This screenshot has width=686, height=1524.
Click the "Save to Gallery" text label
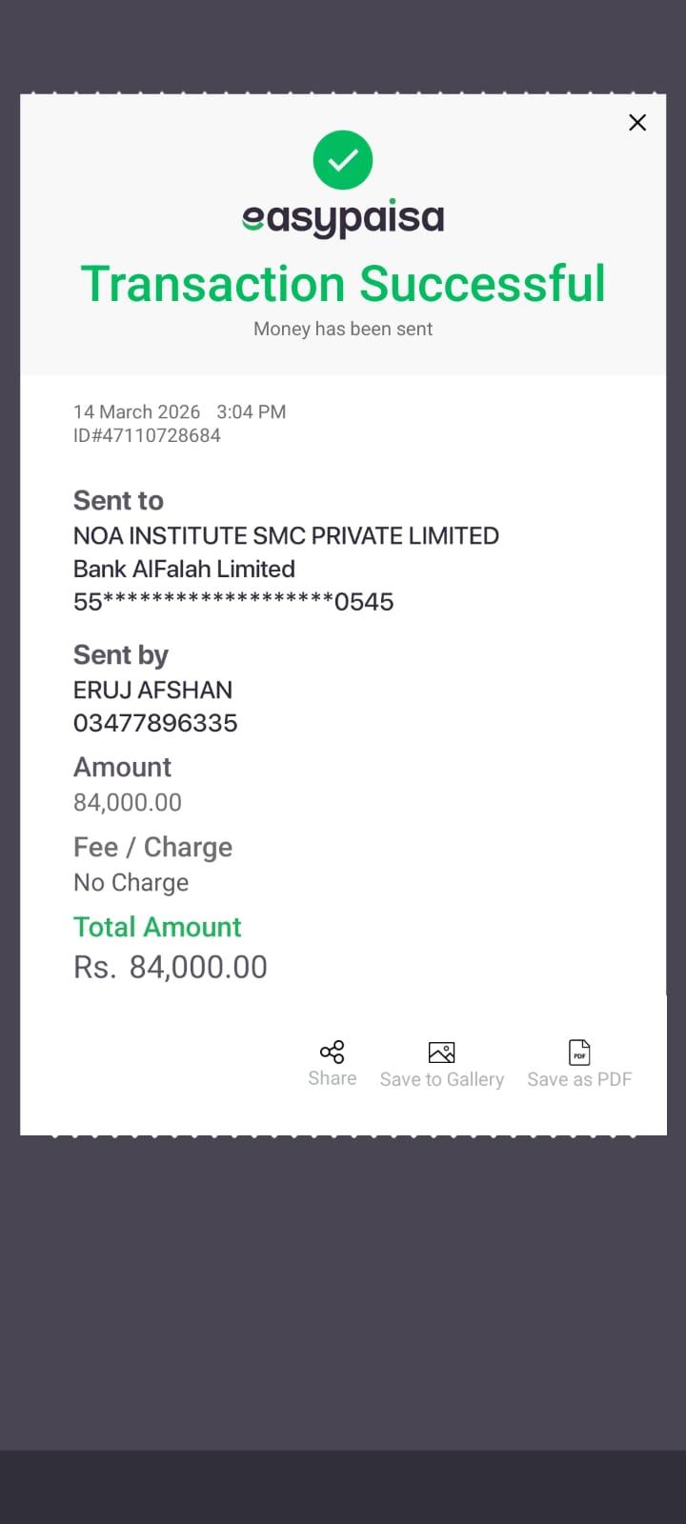441,1079
